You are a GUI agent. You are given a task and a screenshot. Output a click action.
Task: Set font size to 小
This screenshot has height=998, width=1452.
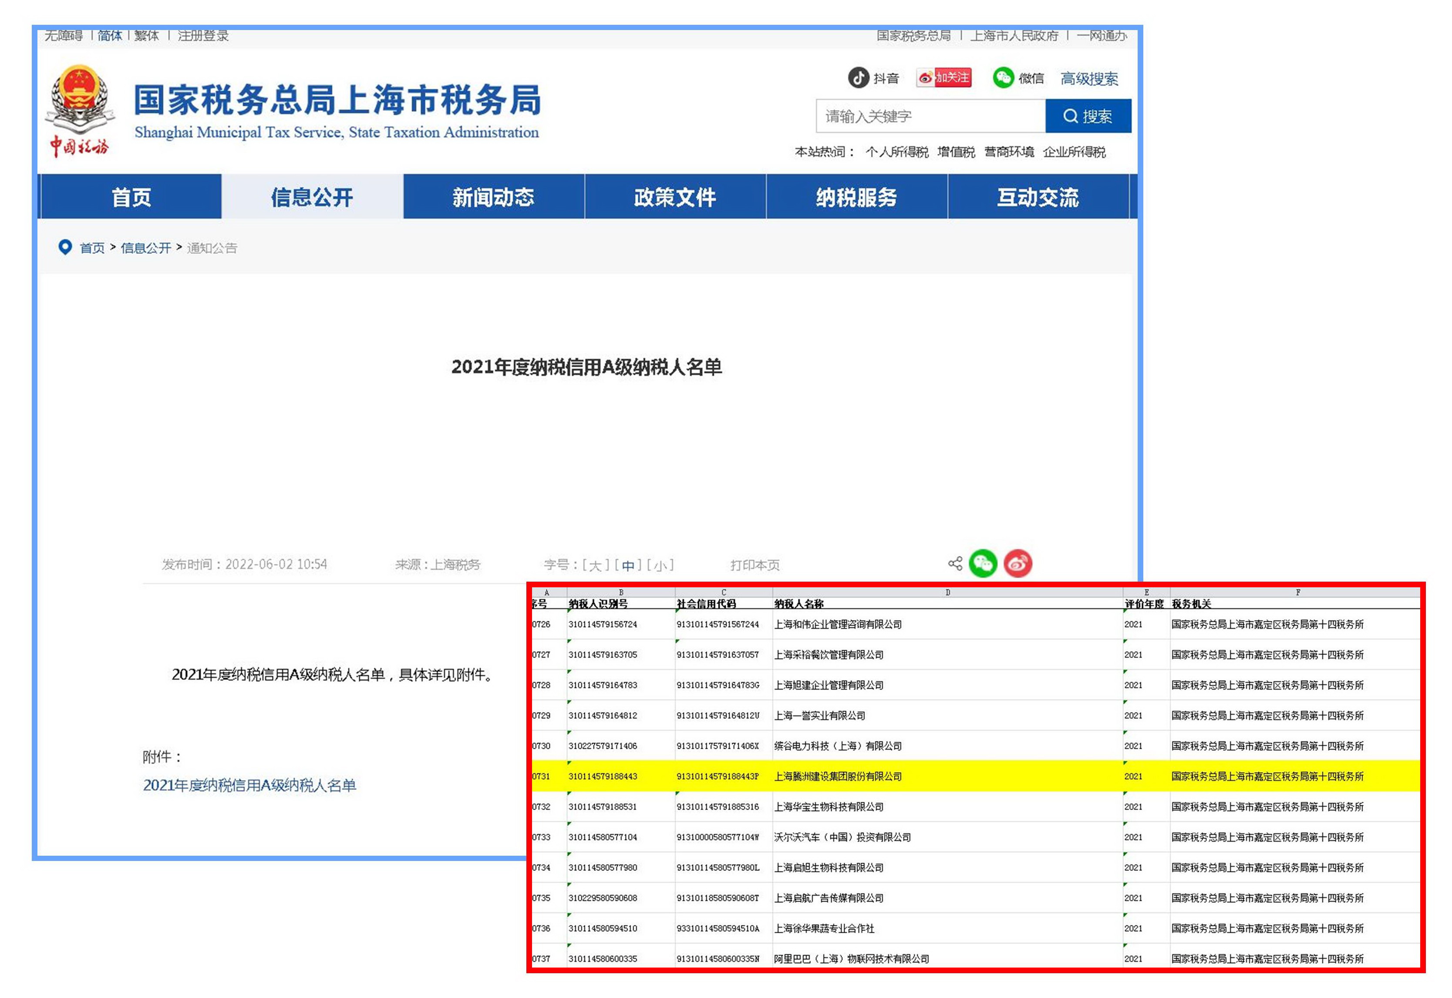(x=660, y=565)
